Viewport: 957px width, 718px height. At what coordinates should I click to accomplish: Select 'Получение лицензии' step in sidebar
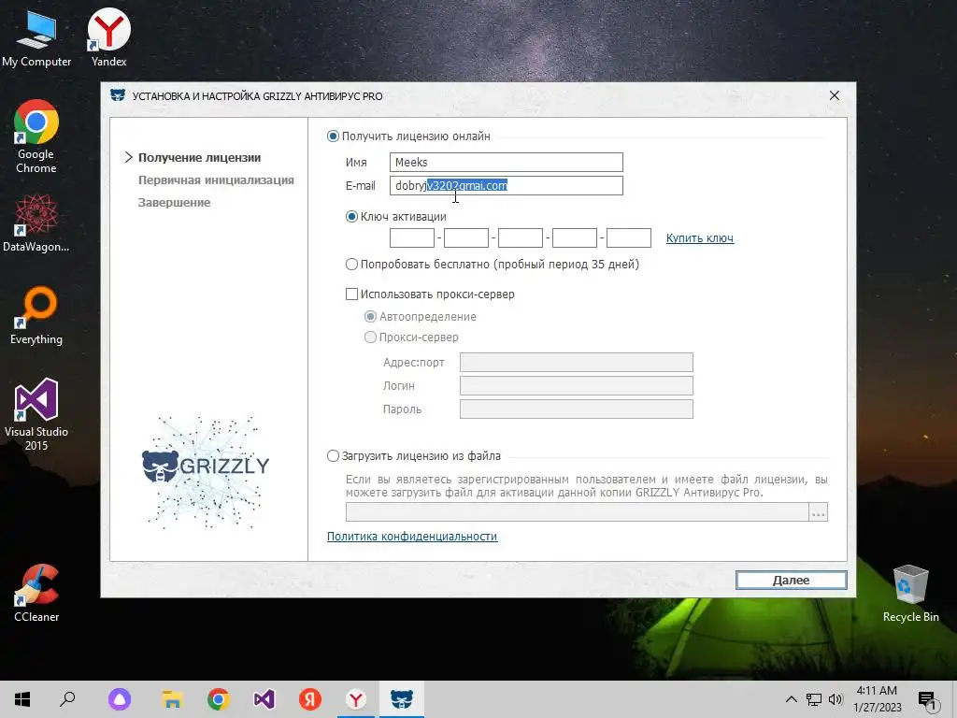click(200, 157)
